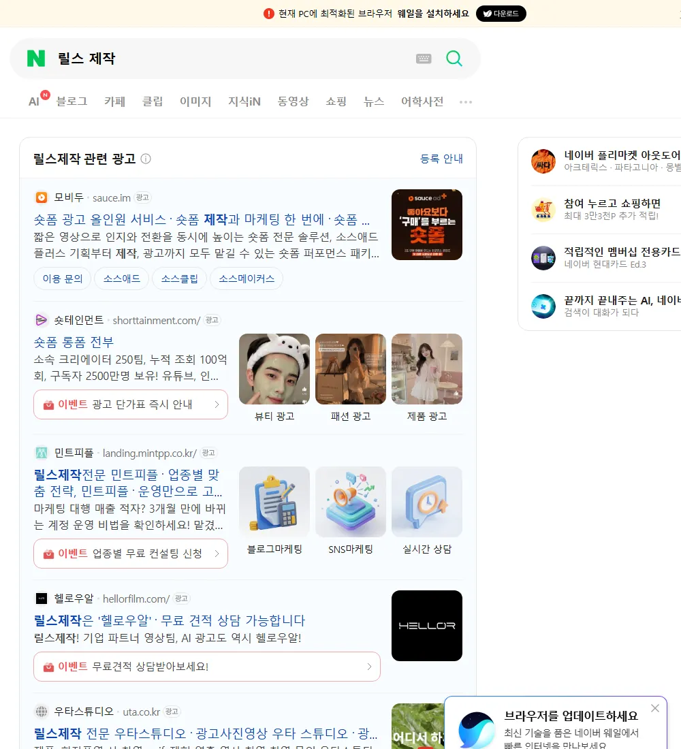Switch to the 이미지 tab
Image resolution: width=681 pixels, height=749 pixels.
click(x=195, y=101)
